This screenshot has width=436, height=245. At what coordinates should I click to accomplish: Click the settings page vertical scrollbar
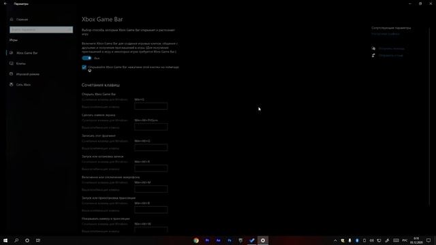pos(430,116)
